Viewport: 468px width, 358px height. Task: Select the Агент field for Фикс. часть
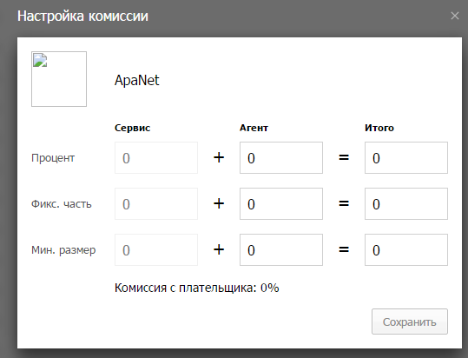pos(281,203)
